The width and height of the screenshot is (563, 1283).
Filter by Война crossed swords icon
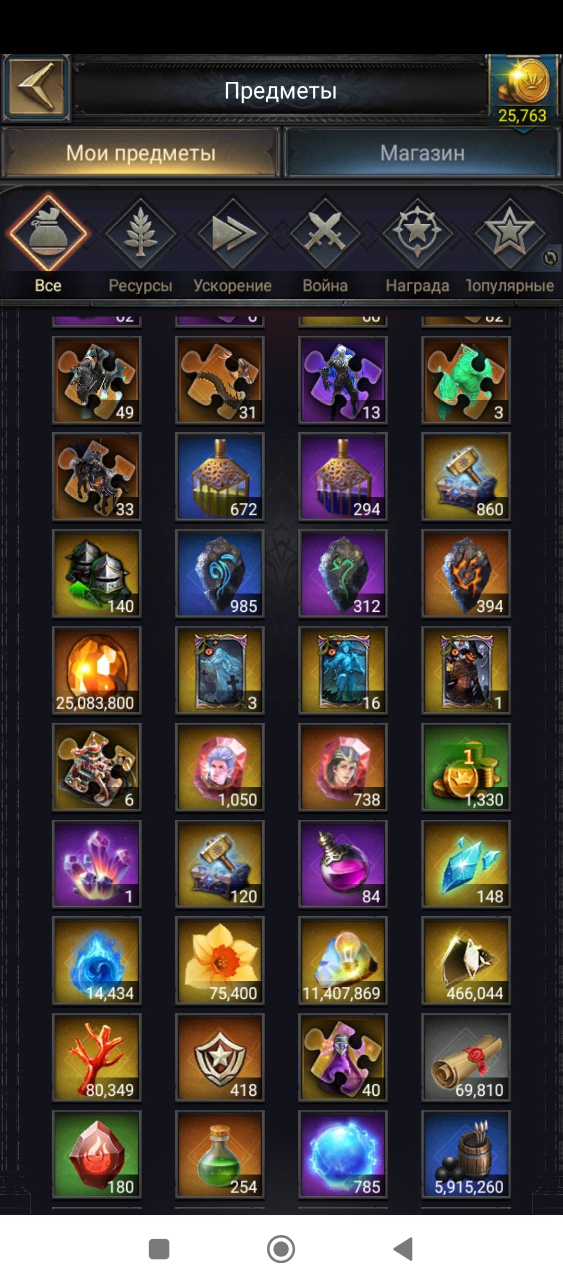point(325,233)
